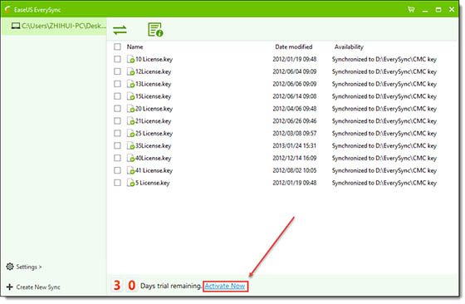Screen dimensions: 465x304
Task: Open the shopping cart purchase icon
Action: (411, 9)
